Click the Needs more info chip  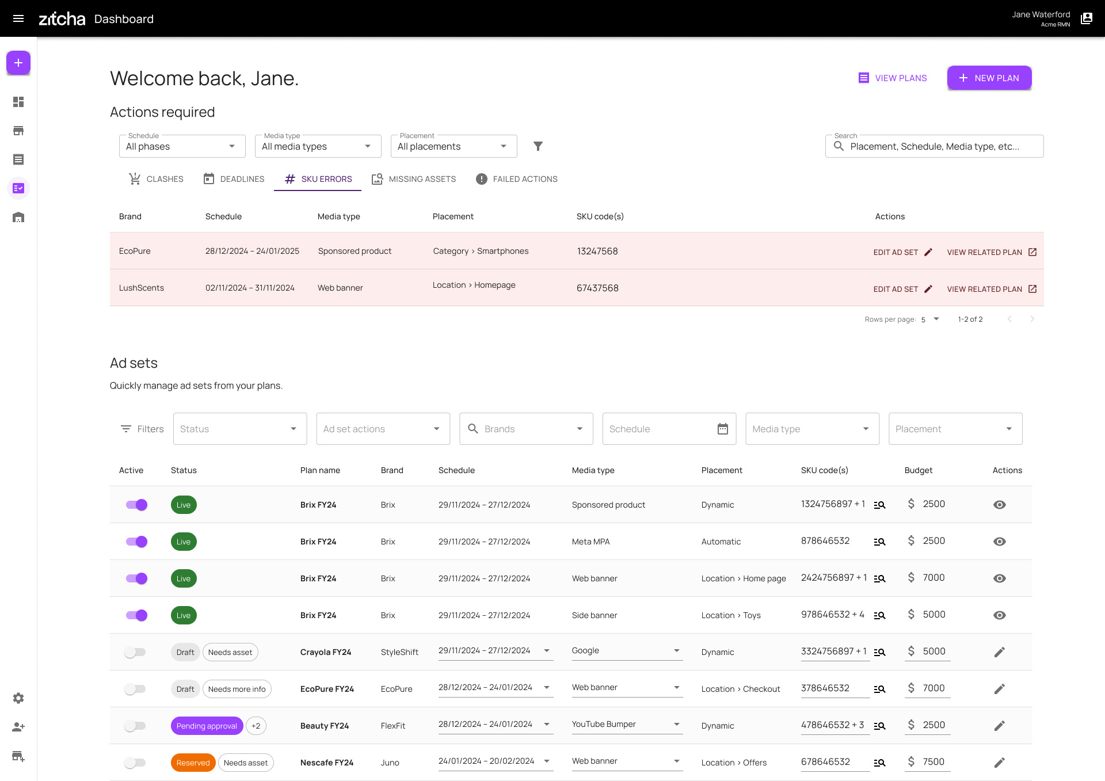237,689
